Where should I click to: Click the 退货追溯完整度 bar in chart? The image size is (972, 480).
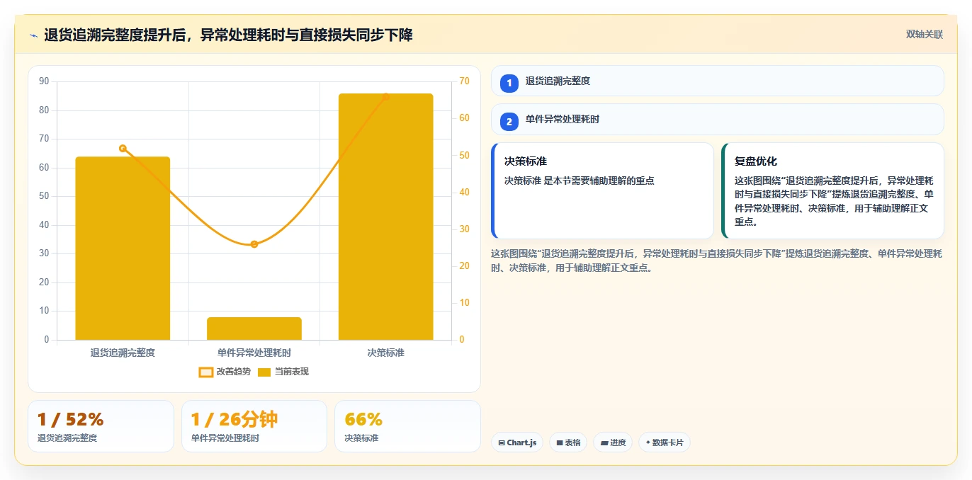(x=123, y=248)
